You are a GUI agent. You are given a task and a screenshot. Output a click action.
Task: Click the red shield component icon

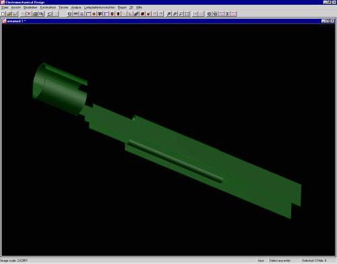[118, 14]
